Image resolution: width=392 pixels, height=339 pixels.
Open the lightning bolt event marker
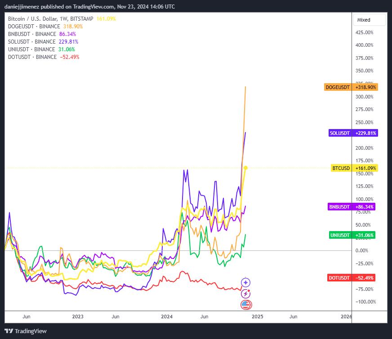[x=245, y=294]
